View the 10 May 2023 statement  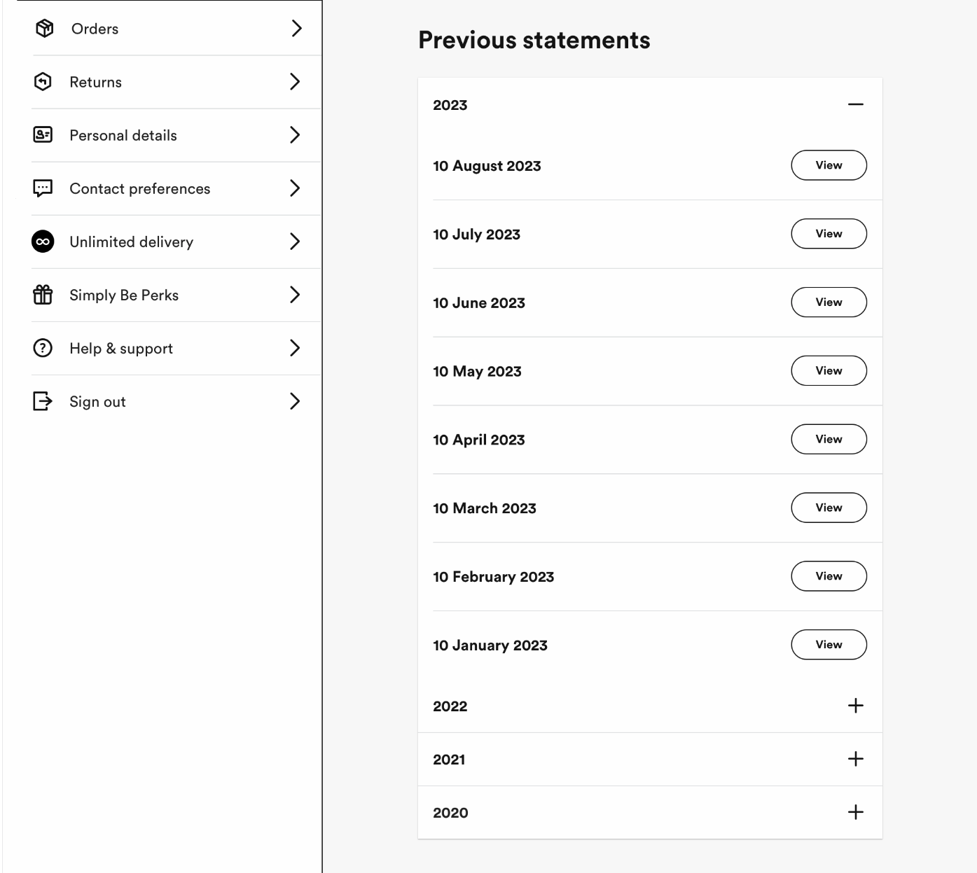coord(829,370)
